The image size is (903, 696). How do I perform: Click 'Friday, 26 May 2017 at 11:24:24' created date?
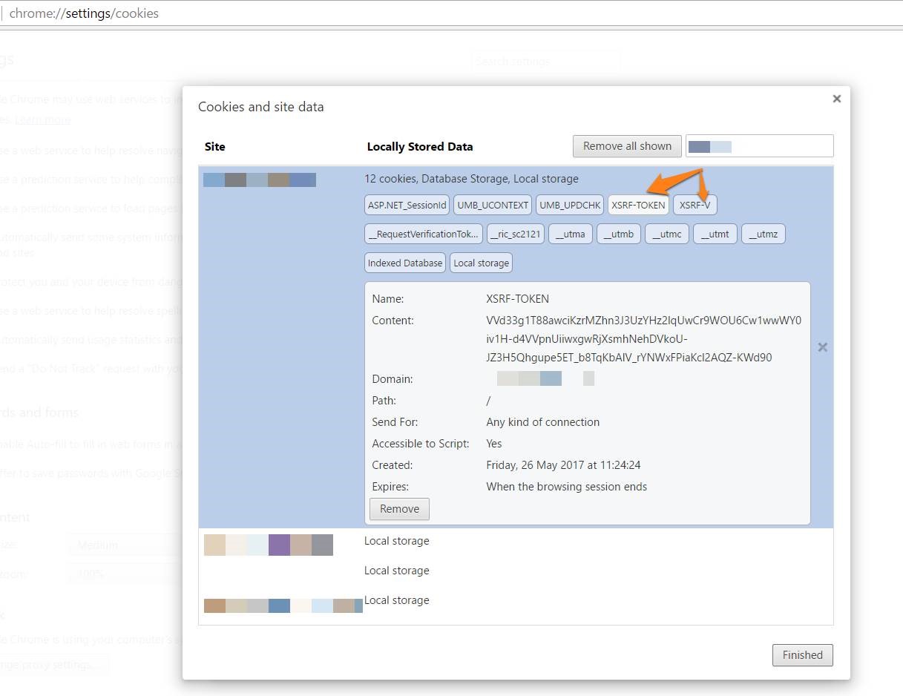point(563,465)
